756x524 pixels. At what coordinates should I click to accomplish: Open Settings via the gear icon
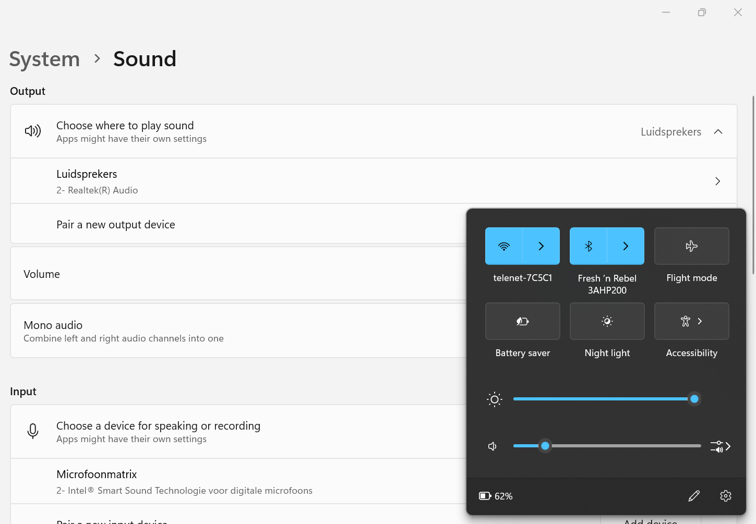pyautogui.click(x=726, y=495)
